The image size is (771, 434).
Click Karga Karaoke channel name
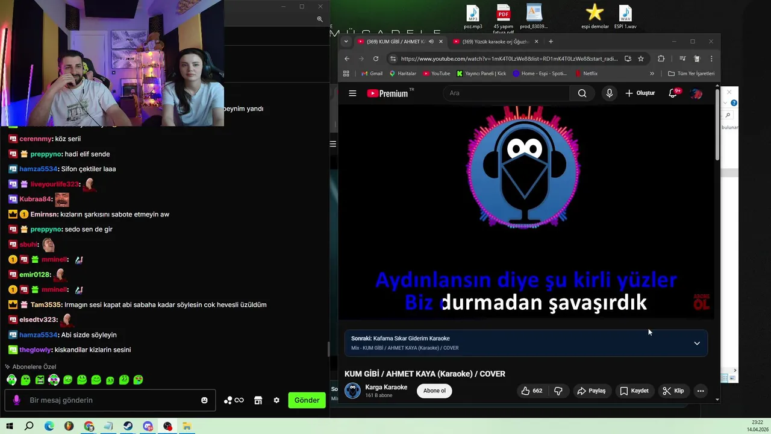pos(386,387)
